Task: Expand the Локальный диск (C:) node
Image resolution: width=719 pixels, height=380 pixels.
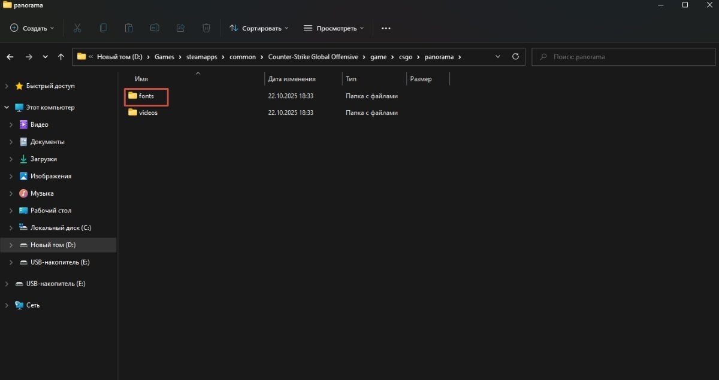Action: pyautogui.click(x=11, y=228)
